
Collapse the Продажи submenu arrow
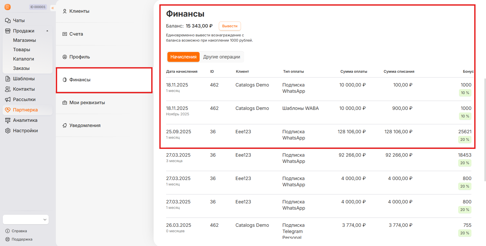point(47,31)
